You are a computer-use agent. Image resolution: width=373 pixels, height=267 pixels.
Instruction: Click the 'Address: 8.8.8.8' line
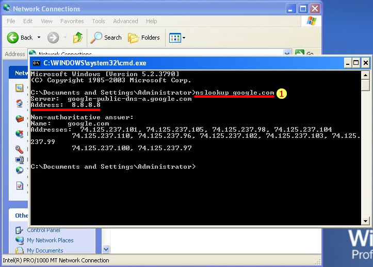pos(66,105)
